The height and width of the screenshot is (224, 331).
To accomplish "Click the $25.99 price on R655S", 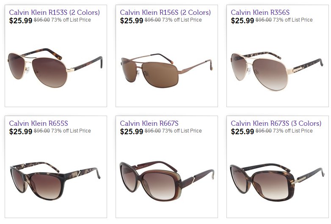I will coord(21,131).
